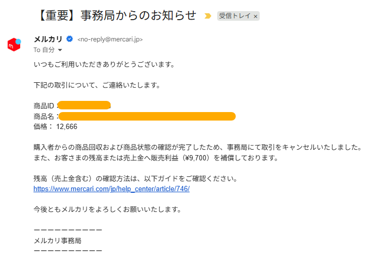
Task: Click the 商品ID field label
Action: tap(44, 106)
